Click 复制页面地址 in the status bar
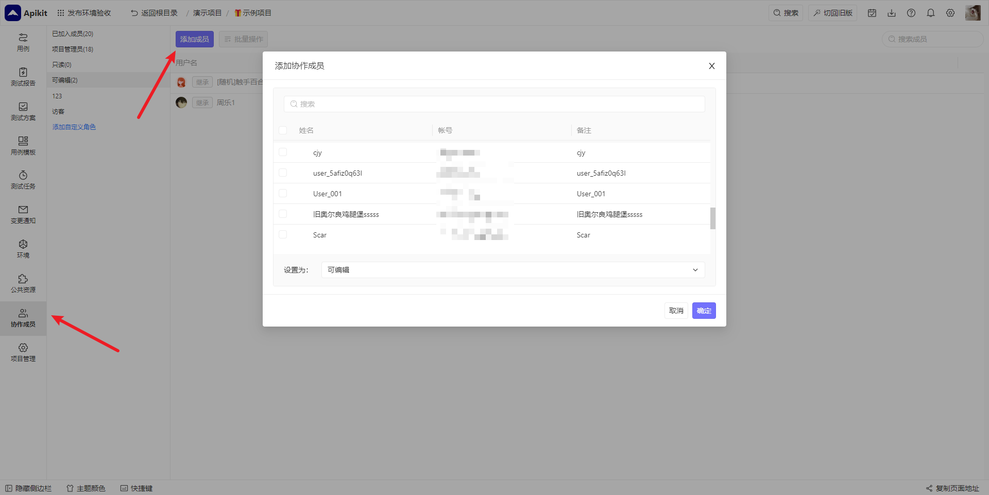The height and width of the screenshot is (495, 989). tap(952, 488)
